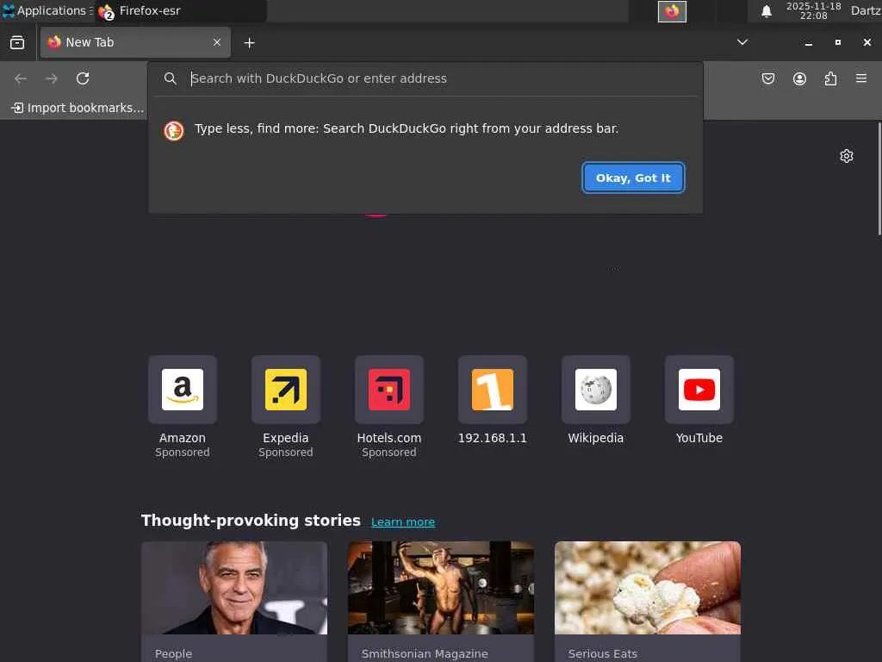Open the Firefox View icon
The width and height of the screenshot is (882, 662).
[17, 43]
